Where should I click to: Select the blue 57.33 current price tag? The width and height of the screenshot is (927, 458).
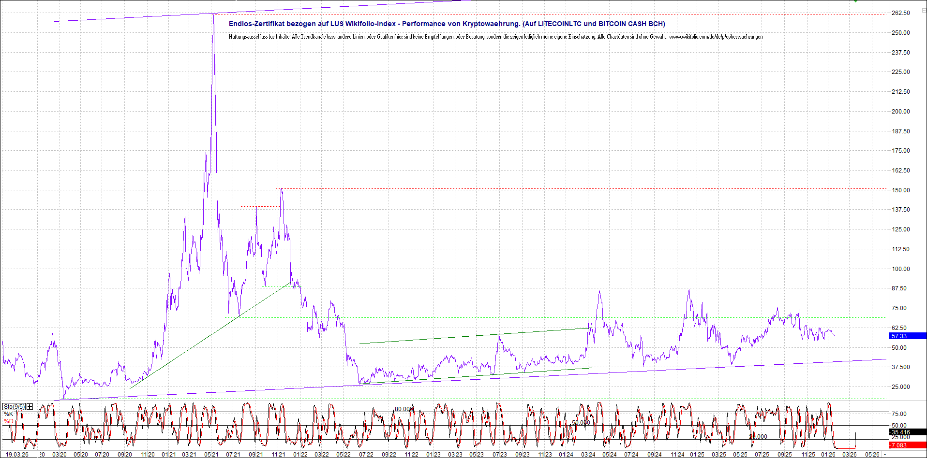tap(908, 336)
